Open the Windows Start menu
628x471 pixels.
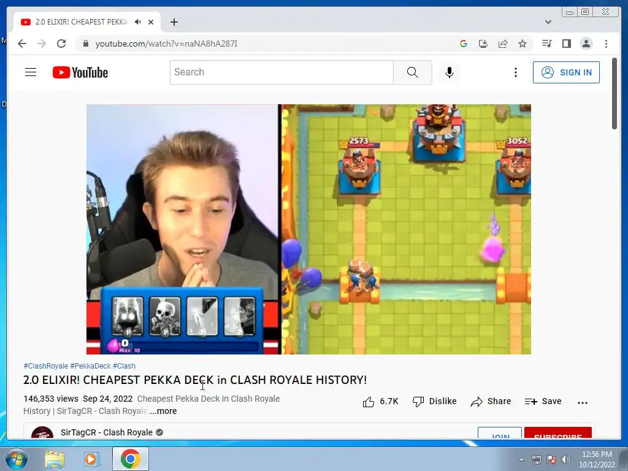(16, 459)
